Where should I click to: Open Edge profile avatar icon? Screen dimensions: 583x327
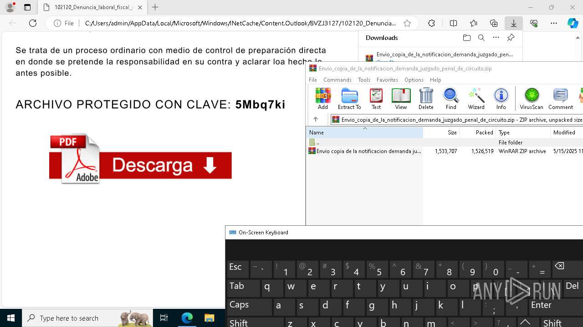(x=10, y=7)
